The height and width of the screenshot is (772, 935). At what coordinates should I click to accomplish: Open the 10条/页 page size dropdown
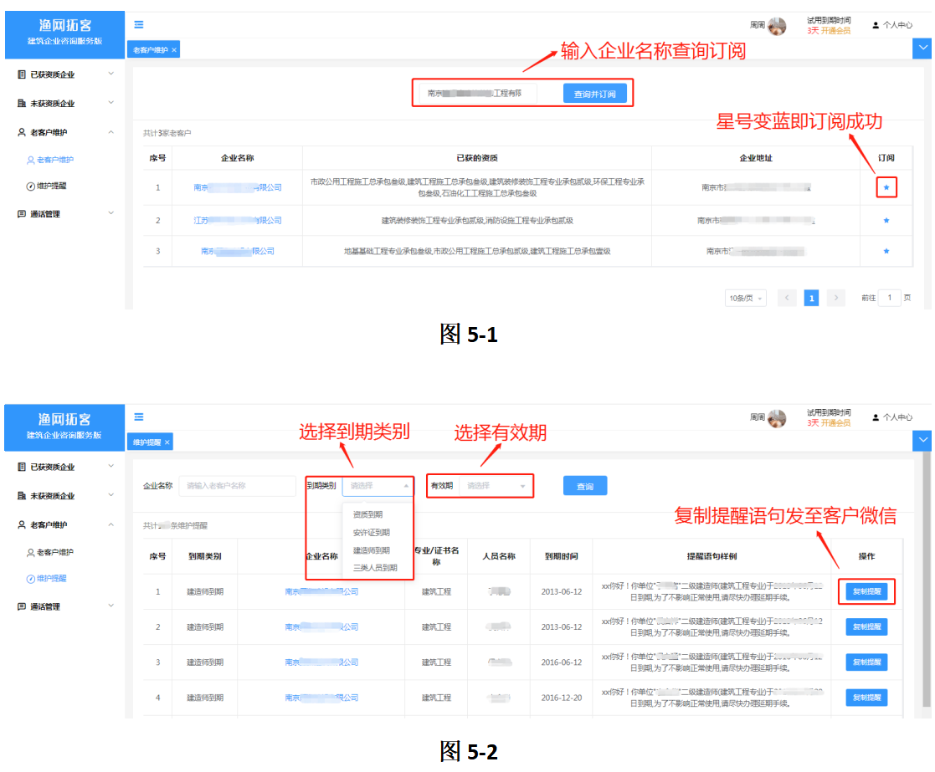click(x=745, y=298)
